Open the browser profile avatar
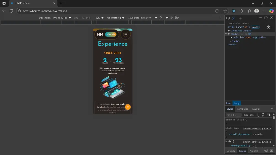The width and height of the screenshot is (276, 155). [x=256, y=11]
